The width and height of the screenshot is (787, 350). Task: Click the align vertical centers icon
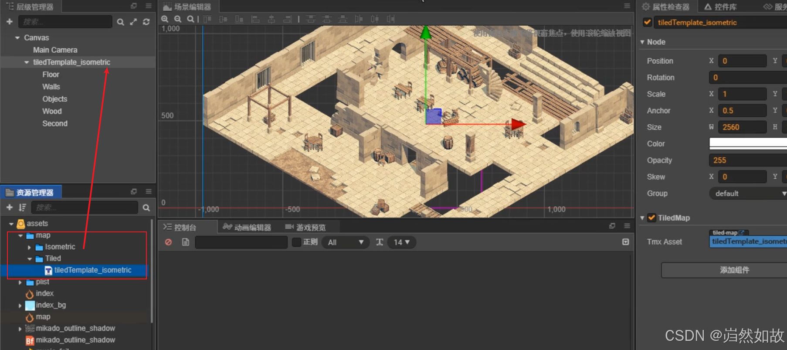(x=223, y=19)
